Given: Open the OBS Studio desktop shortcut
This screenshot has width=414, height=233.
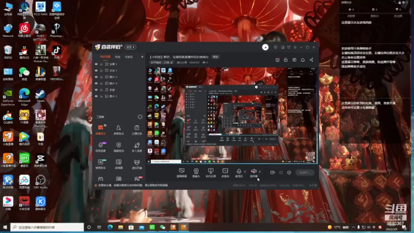Looking at the screenshot, I should [40, 182].
